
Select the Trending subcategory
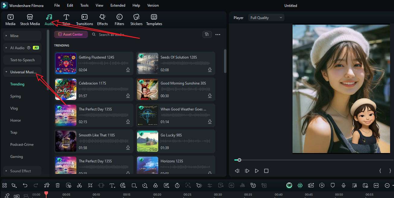tap(17, 84)
